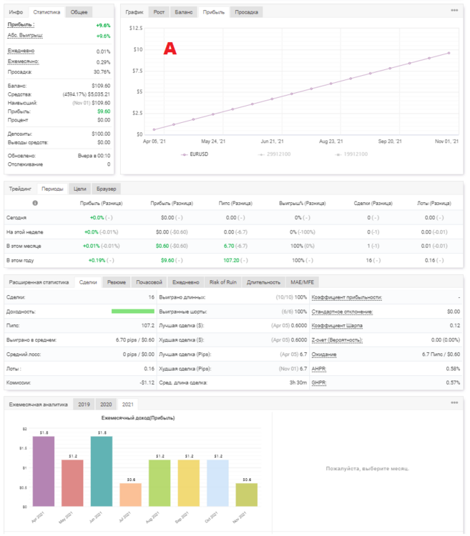Viewport: 470px width, 536px height.
Task: Click the first chart data point, Apr 05
Action: 154,129
